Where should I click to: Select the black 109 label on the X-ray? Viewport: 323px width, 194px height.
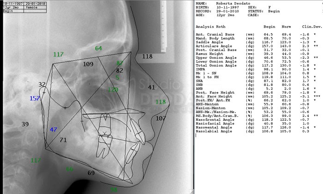pyautogui.click(x=88, y=64)
